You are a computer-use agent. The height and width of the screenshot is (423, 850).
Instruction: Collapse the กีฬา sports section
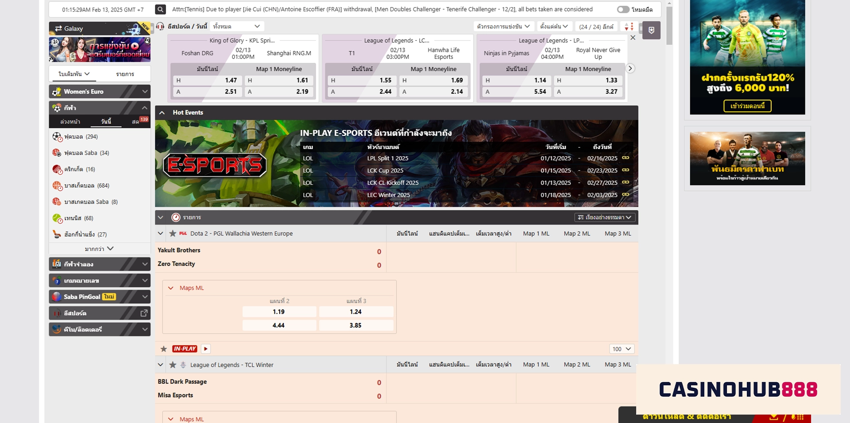click(x=100, y=108)
